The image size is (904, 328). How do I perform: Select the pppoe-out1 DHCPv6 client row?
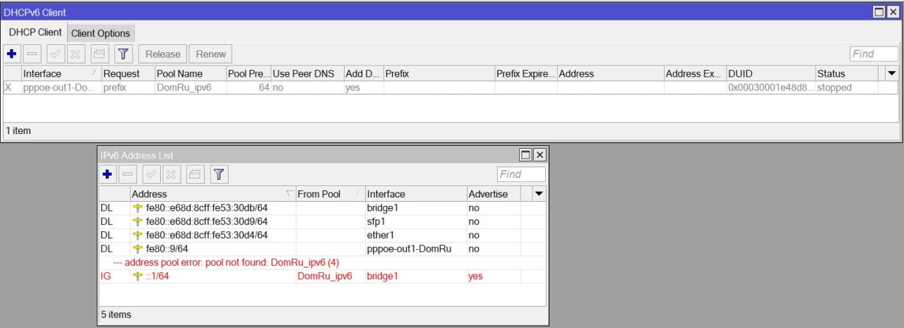click(451, 87)
